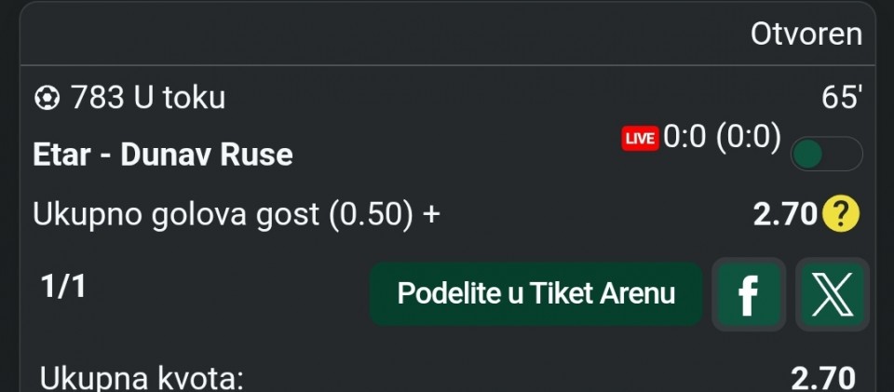This screenshot has height=392, width=894.
Task: Click the 2.70 odds next to the help icon
Action: (784, 215)
